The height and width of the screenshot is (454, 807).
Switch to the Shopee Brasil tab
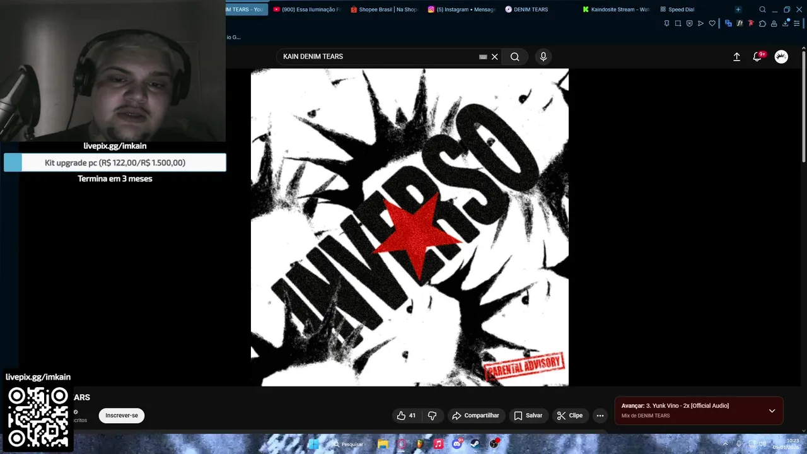(384, 9)
